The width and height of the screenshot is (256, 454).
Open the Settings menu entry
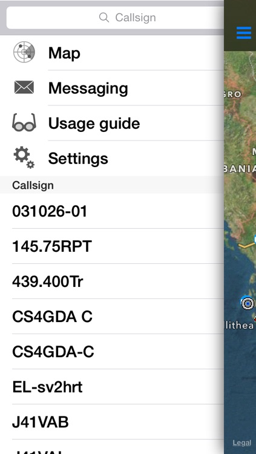click(112, 158)
